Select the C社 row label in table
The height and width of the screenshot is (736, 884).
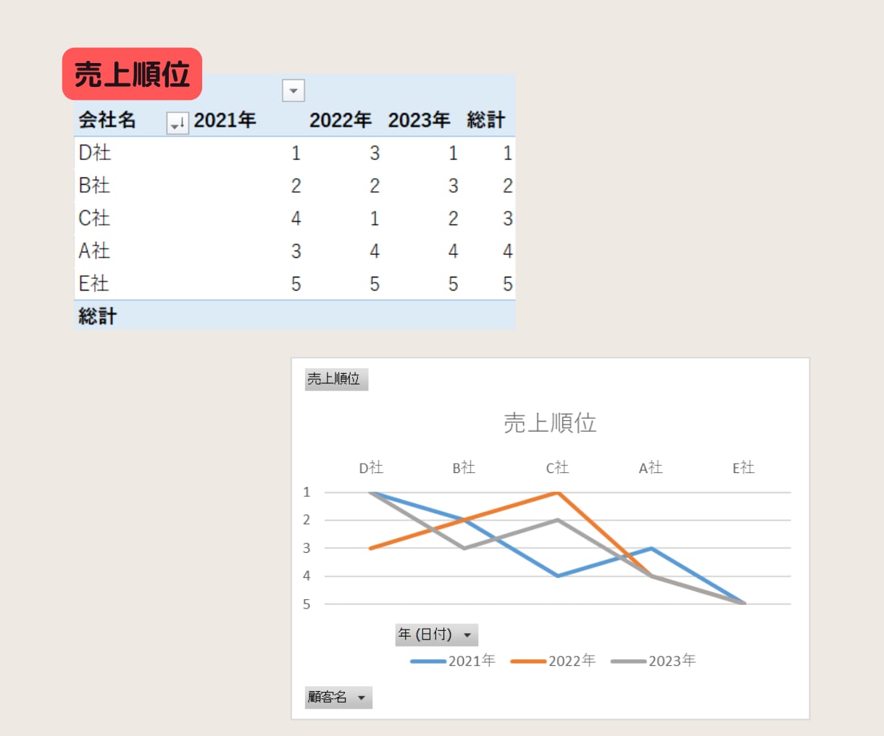point(94,218)
